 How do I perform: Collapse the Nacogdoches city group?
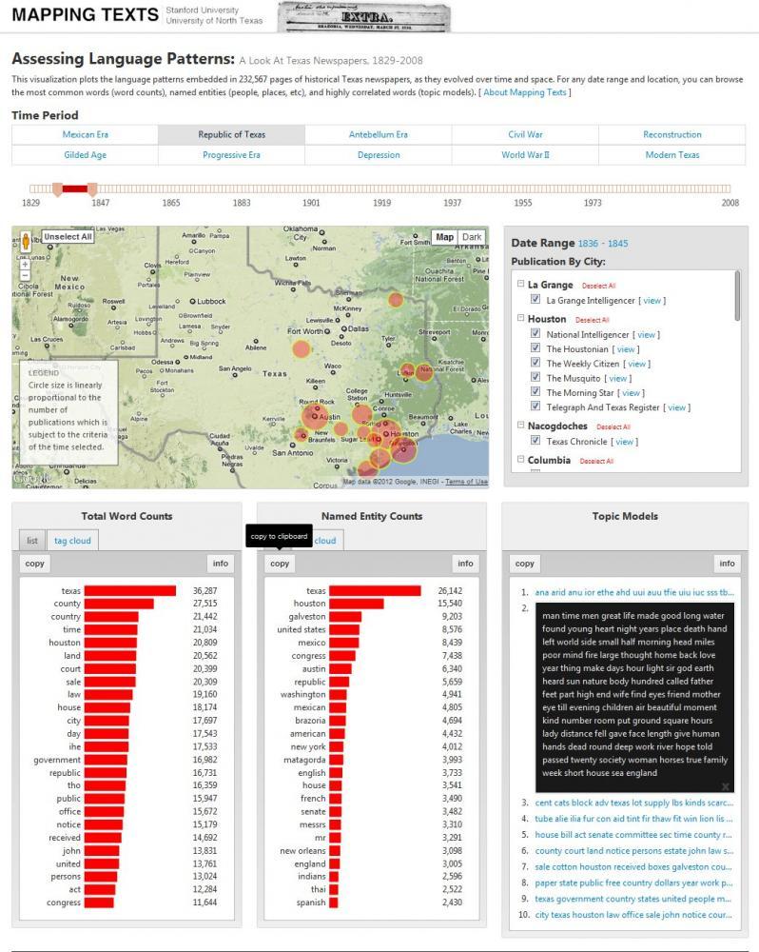click(x=520, y=426)
